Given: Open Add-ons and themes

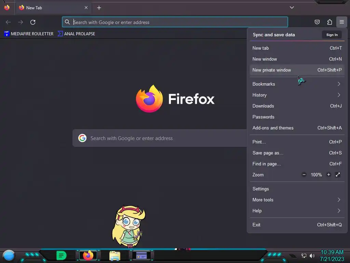Looking at the screenshot, I should (x=297, y=128).
